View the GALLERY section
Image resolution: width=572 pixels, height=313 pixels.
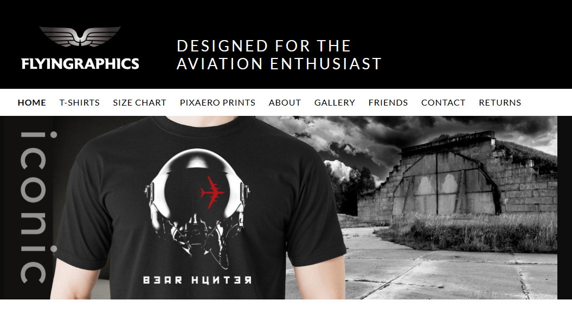click(335, 103)
